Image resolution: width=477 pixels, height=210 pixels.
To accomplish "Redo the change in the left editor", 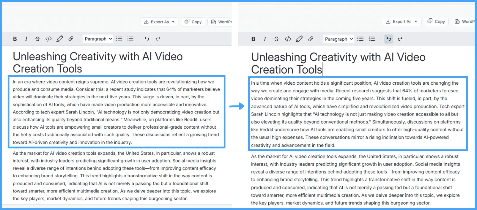I will coord(158,39).
